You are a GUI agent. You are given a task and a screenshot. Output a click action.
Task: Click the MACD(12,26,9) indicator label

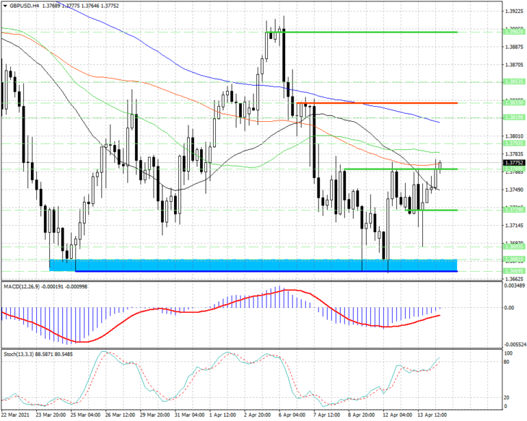coord(22,287)
